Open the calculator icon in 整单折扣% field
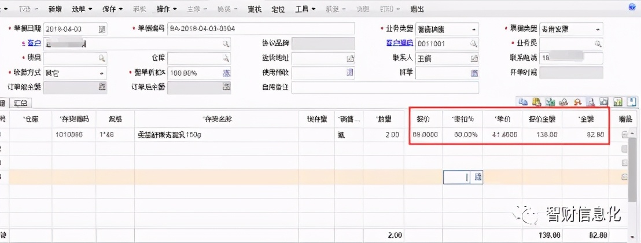Viewport: 641px width, 243px height. [226, 72]
